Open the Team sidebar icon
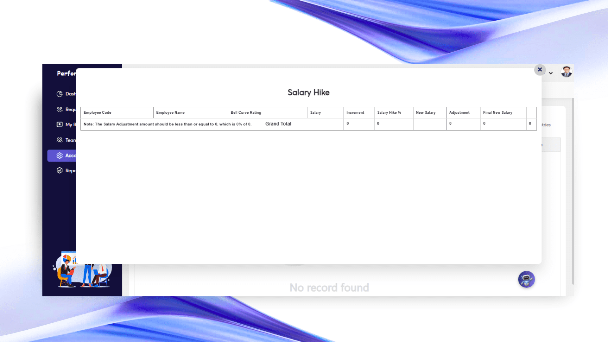This screenshot has width=608, height=342. coord(60,140)
